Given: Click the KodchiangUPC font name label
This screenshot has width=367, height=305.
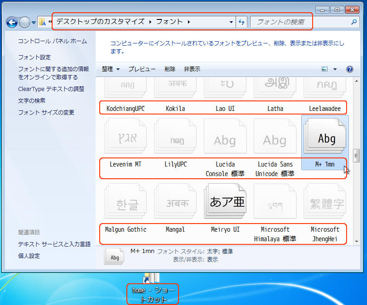Looking at the screenshot, I should tap(126, 109).
